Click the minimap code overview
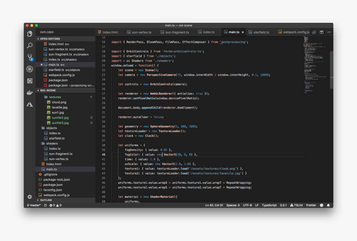Viewport: 357px width, 241px height. point(316,65)
